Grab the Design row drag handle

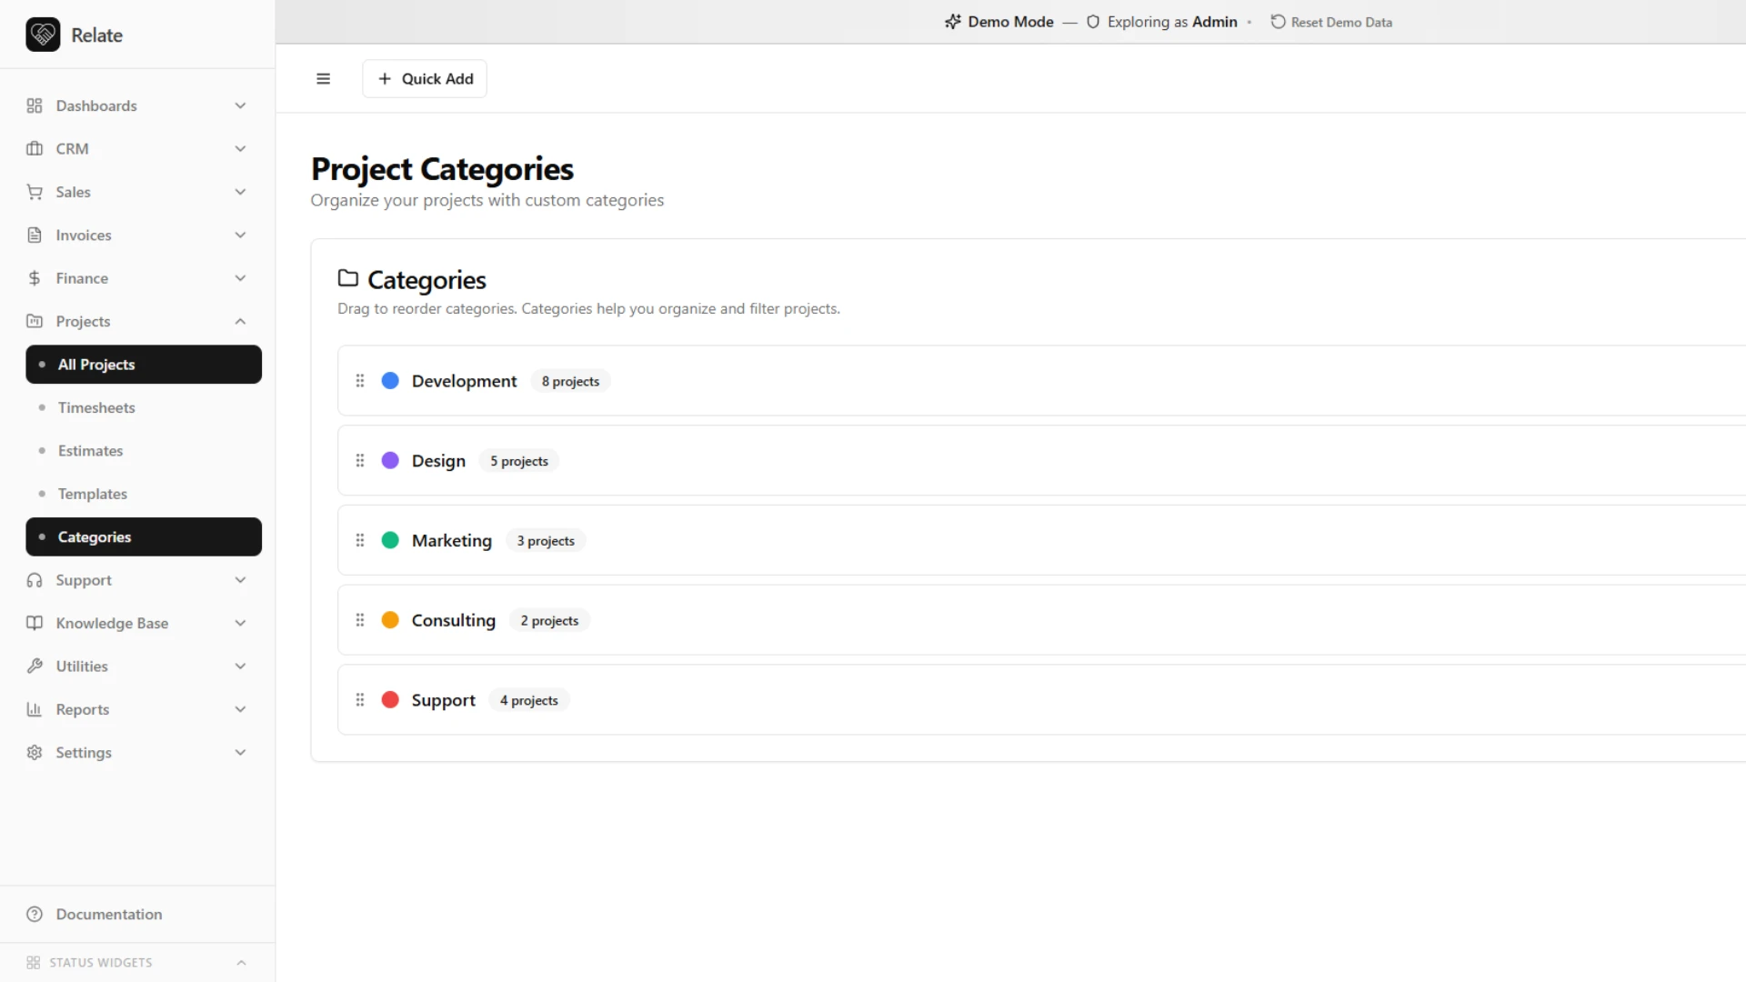[x=360, y=461]
